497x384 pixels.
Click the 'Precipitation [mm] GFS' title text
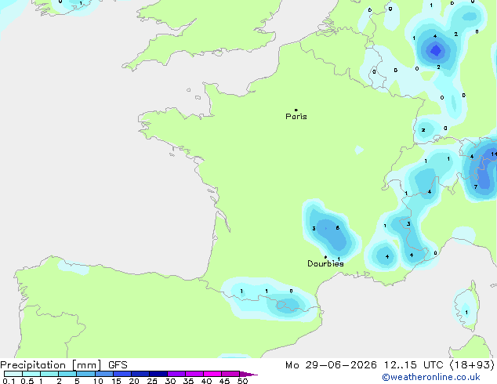(63, 365)
